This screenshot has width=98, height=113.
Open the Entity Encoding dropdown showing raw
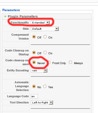39,71
